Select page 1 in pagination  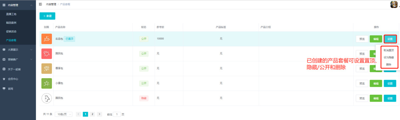[x=85, y=114]
